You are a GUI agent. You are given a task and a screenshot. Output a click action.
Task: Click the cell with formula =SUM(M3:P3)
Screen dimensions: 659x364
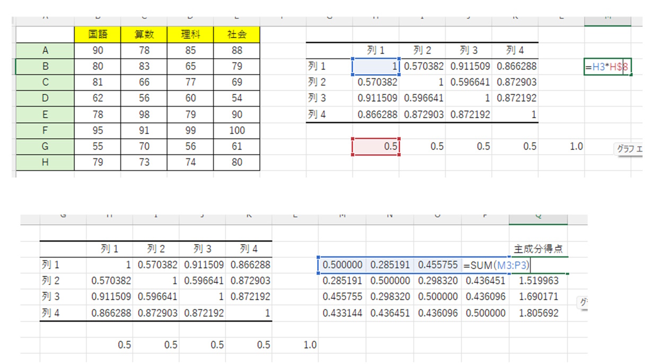tap(496, 265)
